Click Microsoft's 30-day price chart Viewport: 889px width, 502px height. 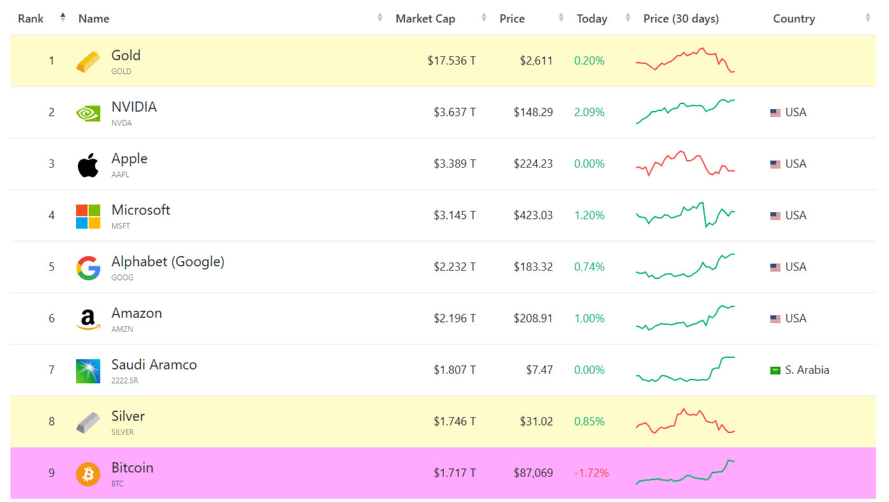point(685,215)
